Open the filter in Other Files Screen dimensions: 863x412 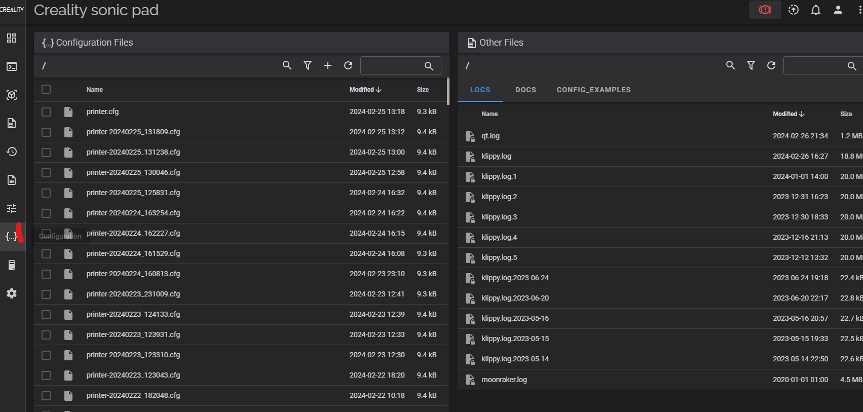(x=751, y=65)
